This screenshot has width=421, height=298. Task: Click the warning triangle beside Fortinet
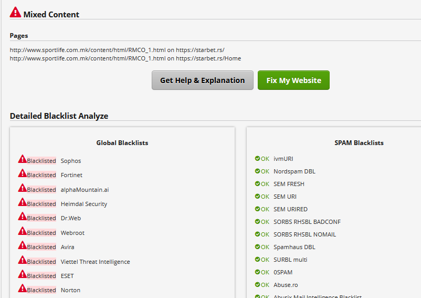click(x=22, y=173)
